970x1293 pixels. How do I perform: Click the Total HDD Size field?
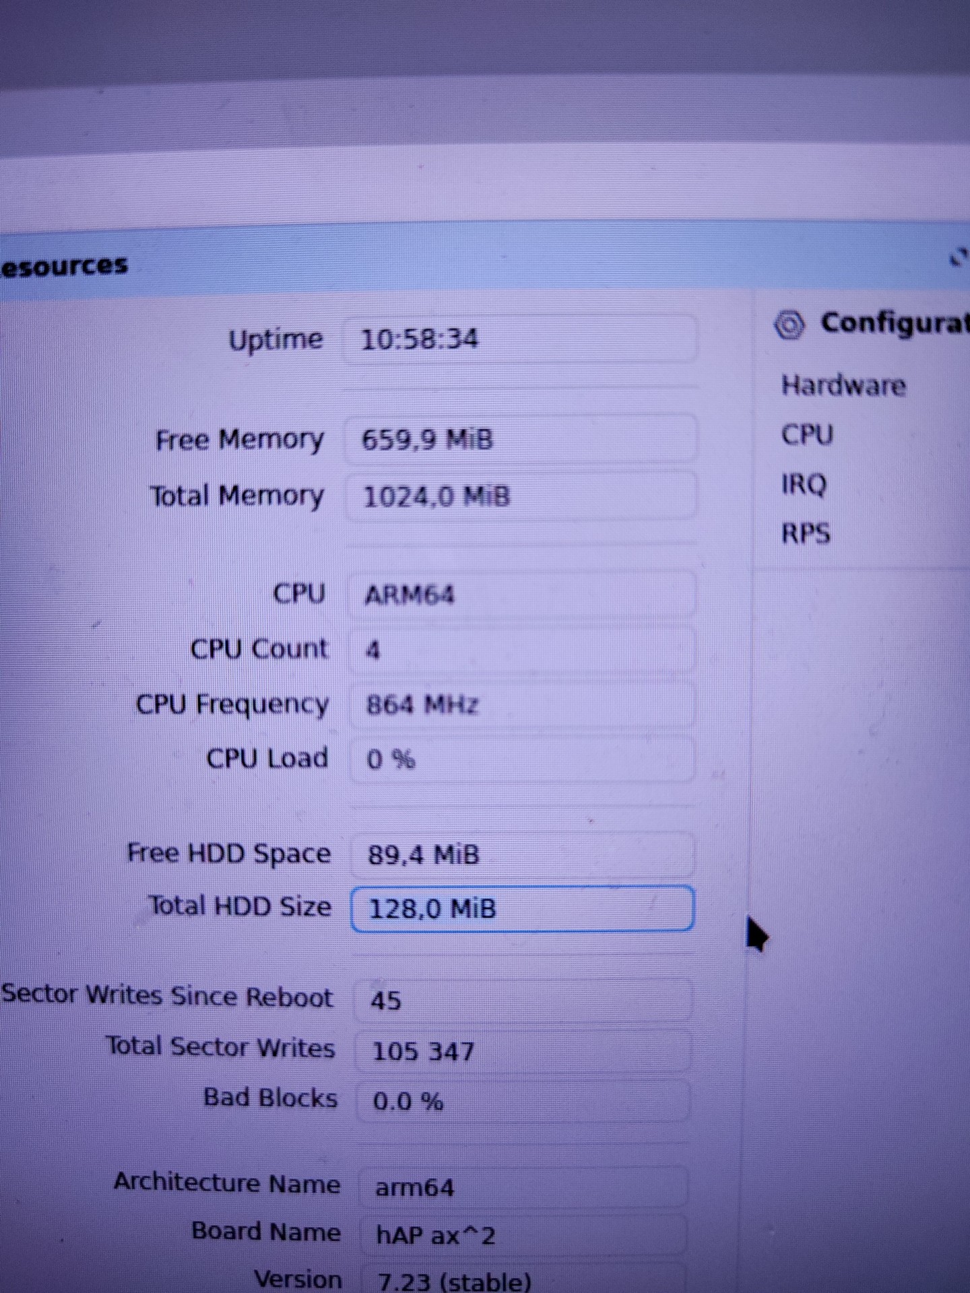(523, 909)
